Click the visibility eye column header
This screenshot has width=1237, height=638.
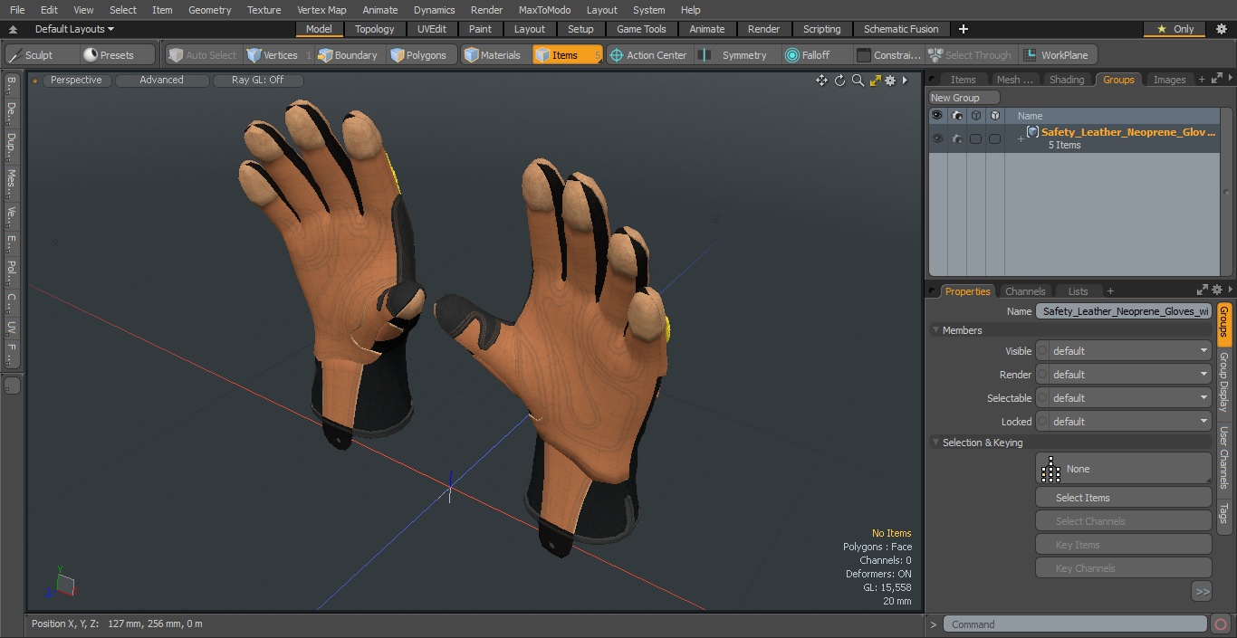tap(937, 116)
